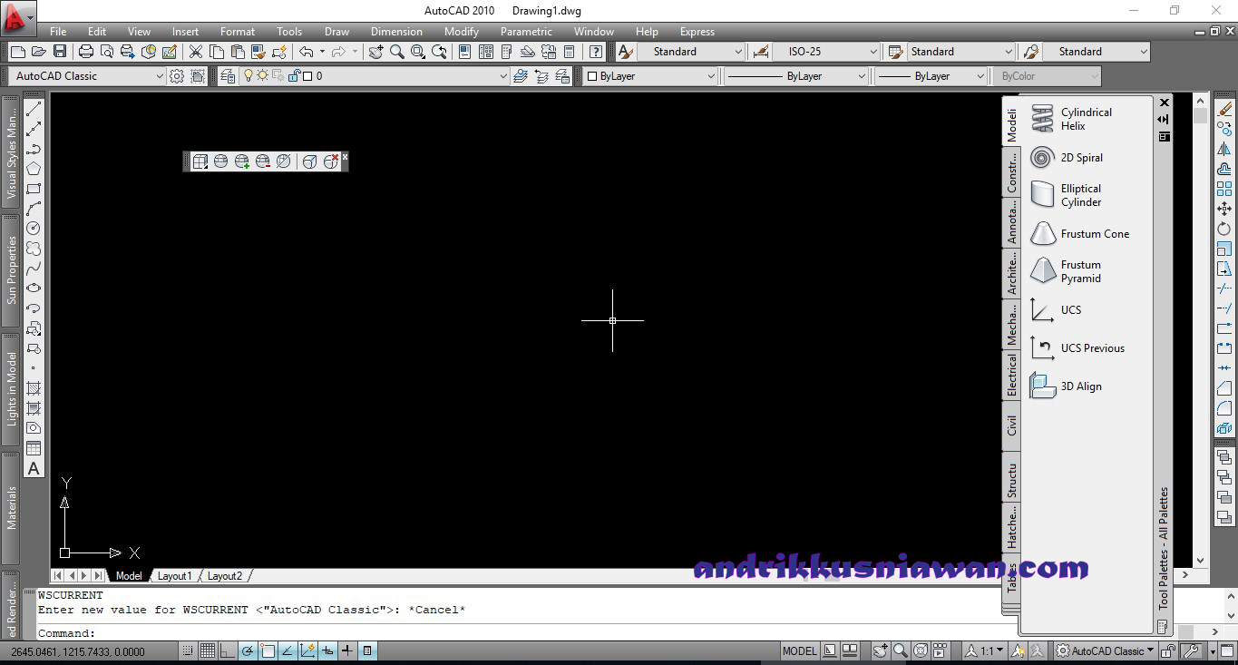Screen dimensions: 1238x665
Task: Toggle Grid Display in the status bar
Action: 208,650
